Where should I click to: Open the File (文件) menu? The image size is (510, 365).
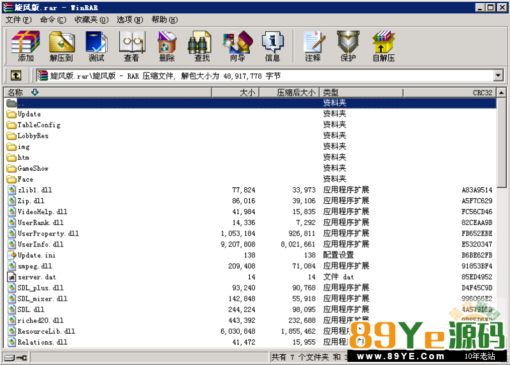[18, 20]
